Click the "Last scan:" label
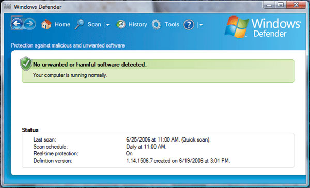 [x=44, y=140]
